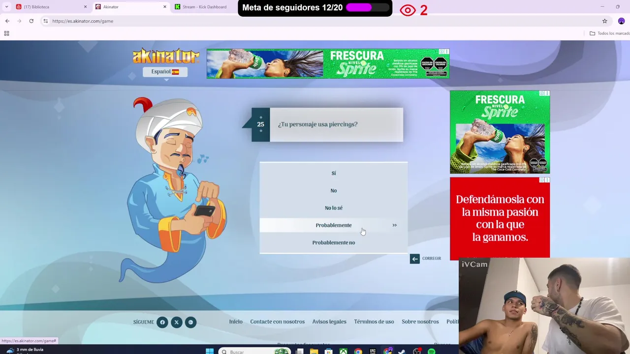This screenshot has width=630, height=354.
Task: Close the Akinator tab
Action: tap(165, 7)
